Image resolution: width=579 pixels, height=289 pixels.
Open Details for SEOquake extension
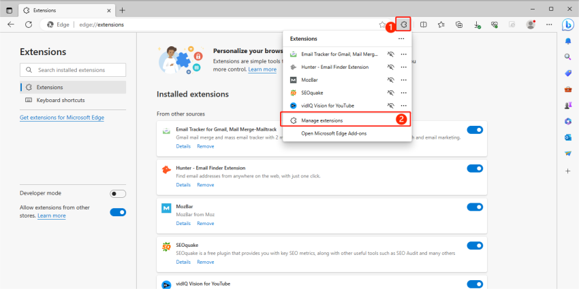coord(183,262)
